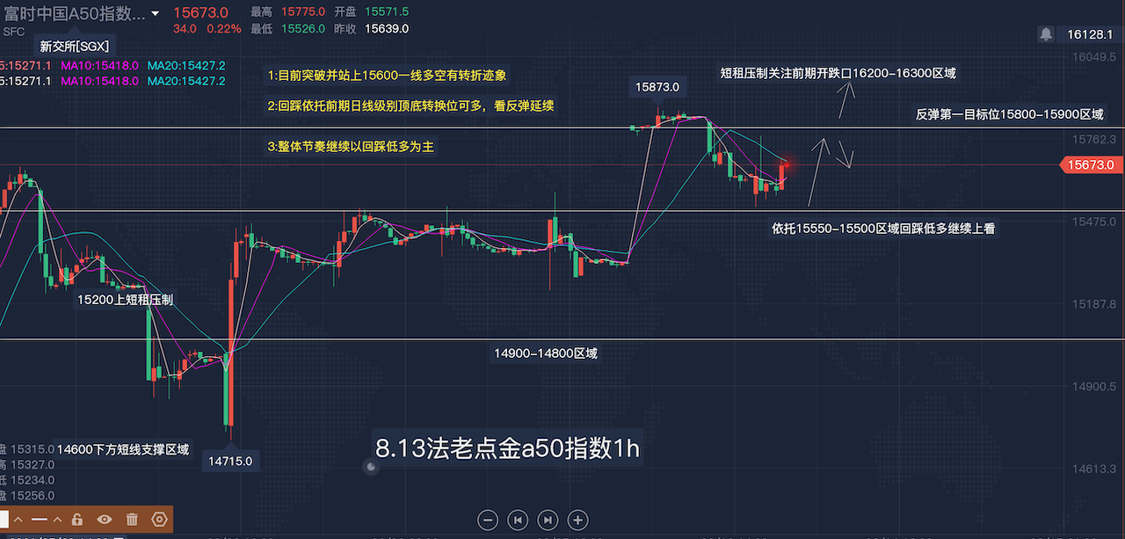This screenshot has height=539, width=1125.
Task: Select the 14900-14800区域 text label
Action: click(545, 353)
